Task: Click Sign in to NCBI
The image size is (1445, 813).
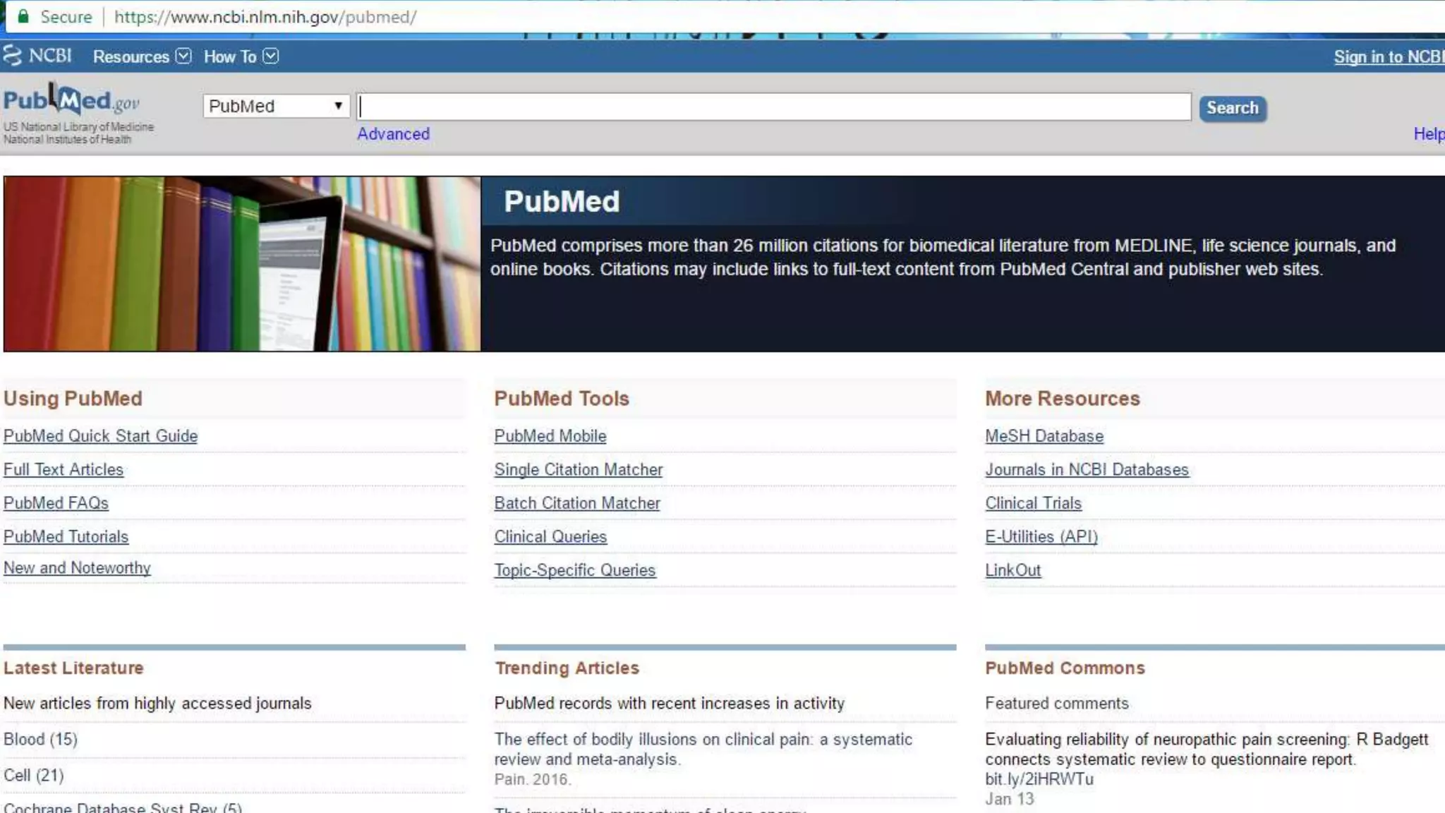Action: tap(1387, 56)
